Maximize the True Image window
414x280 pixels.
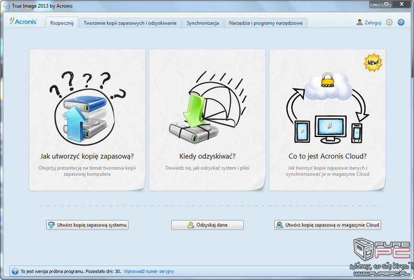point(386,5)
